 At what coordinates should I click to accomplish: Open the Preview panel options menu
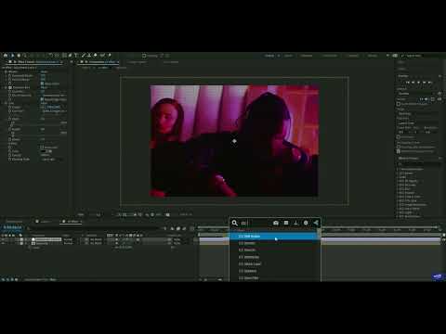tap(439, 76)
